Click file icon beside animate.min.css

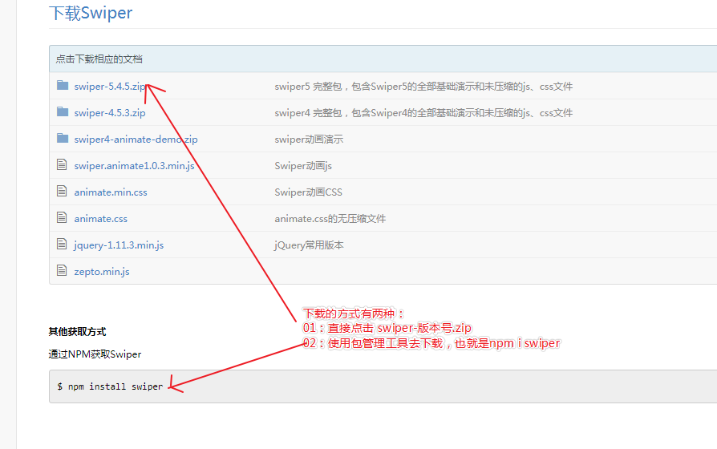click(62, 191)
